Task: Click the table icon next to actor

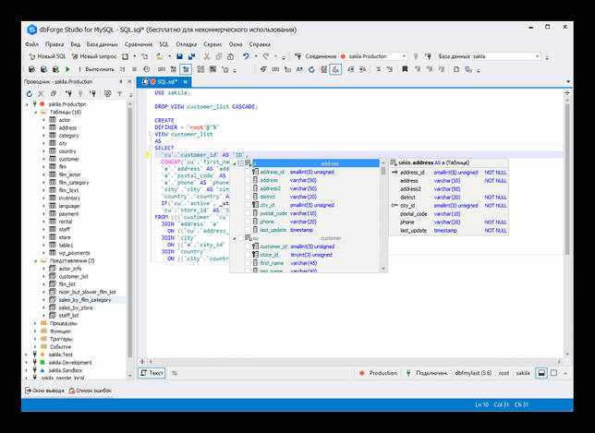Action: (53, 120)
